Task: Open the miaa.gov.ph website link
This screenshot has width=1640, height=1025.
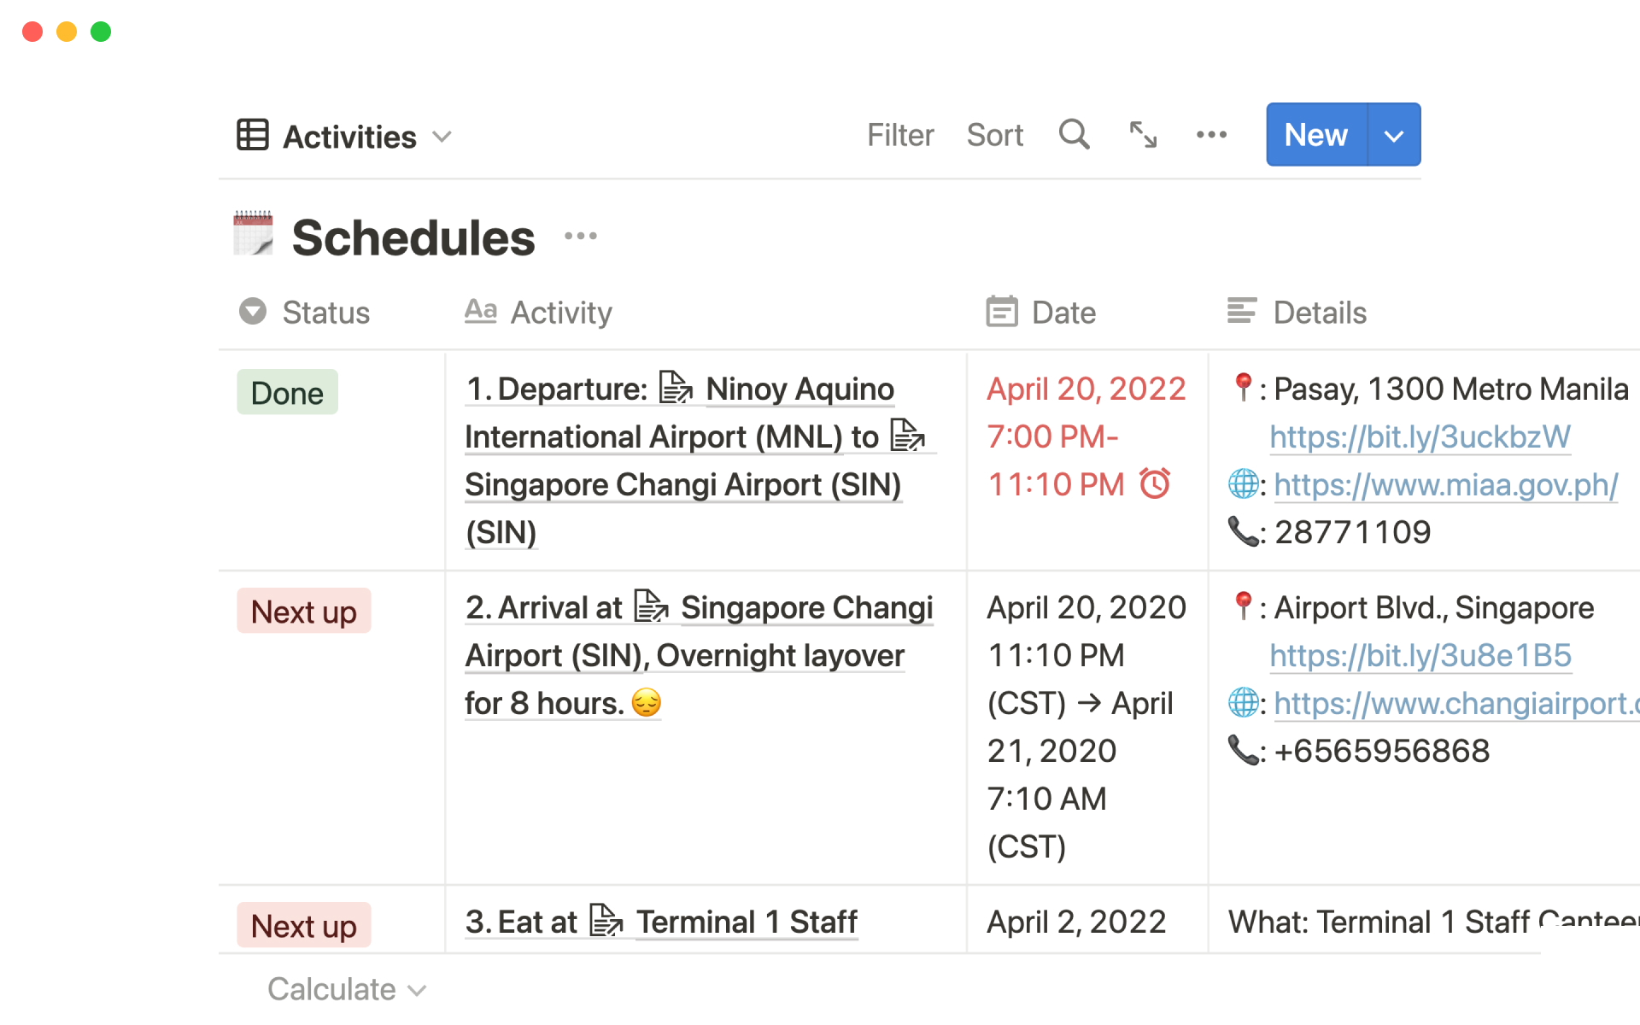Action: [x=1445, y=485]
